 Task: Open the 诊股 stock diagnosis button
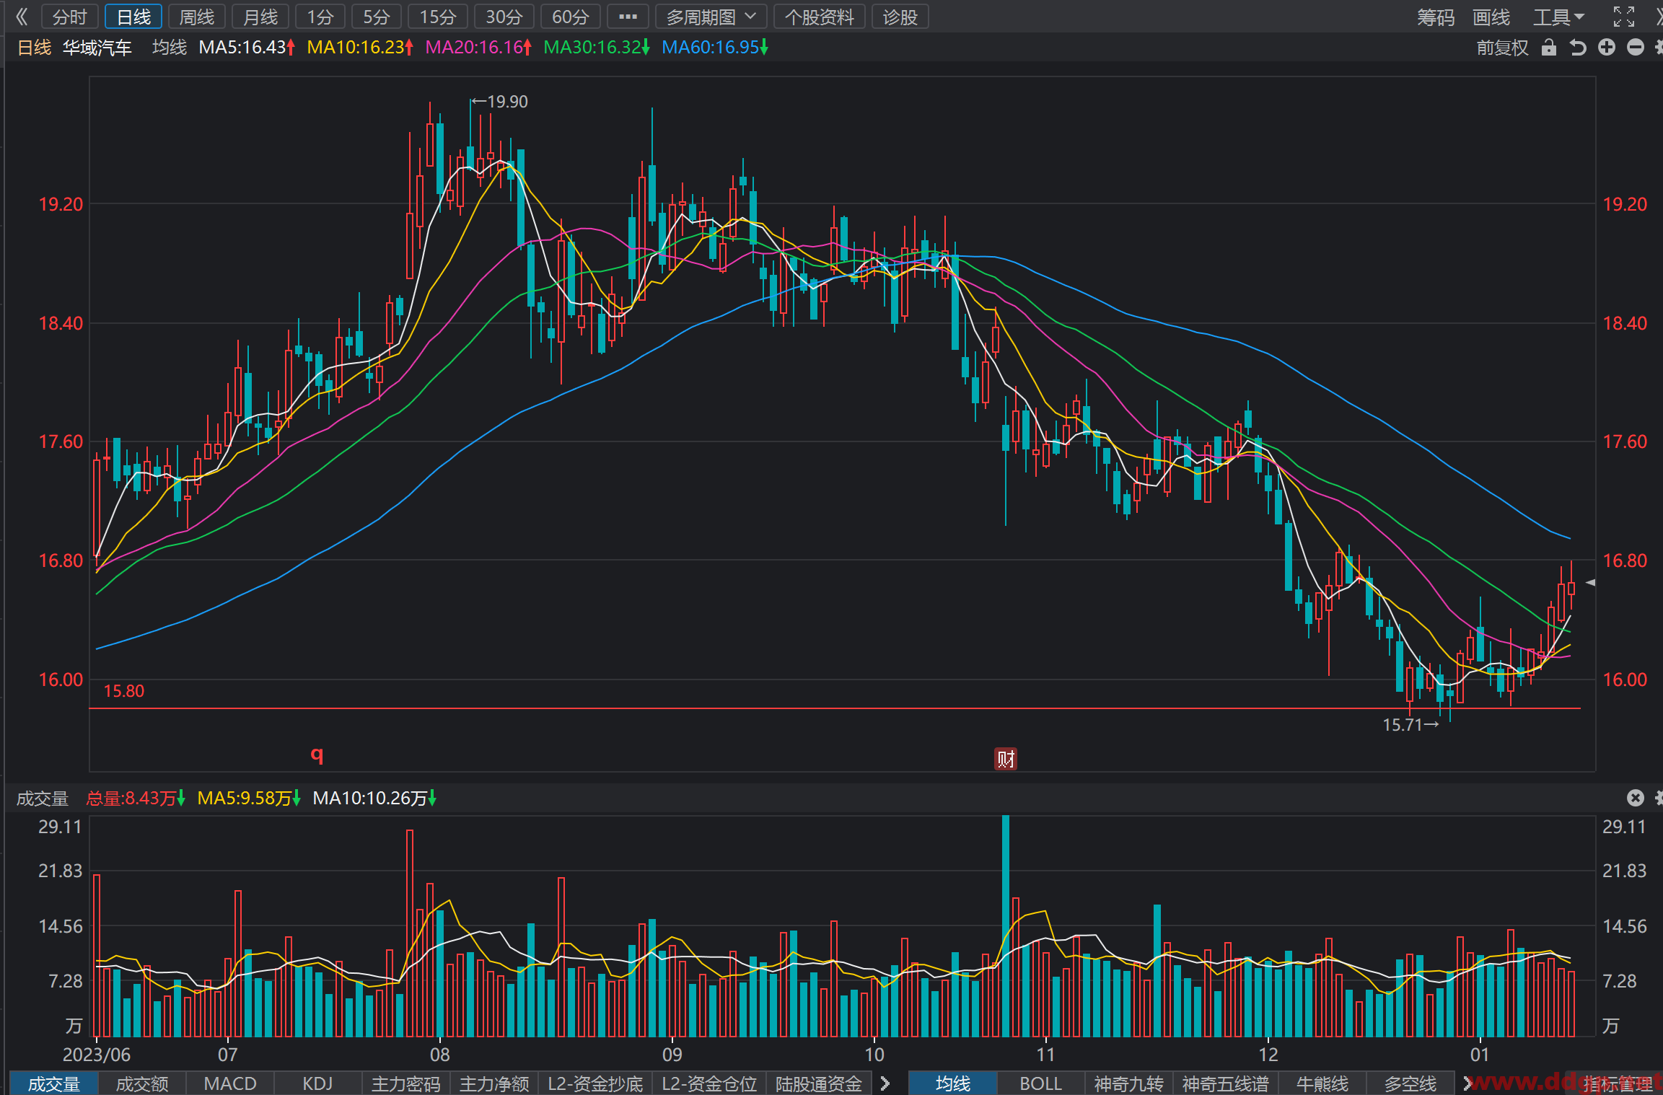tap(900, 17)
